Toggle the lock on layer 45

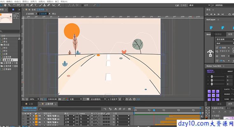coord(30,119)
